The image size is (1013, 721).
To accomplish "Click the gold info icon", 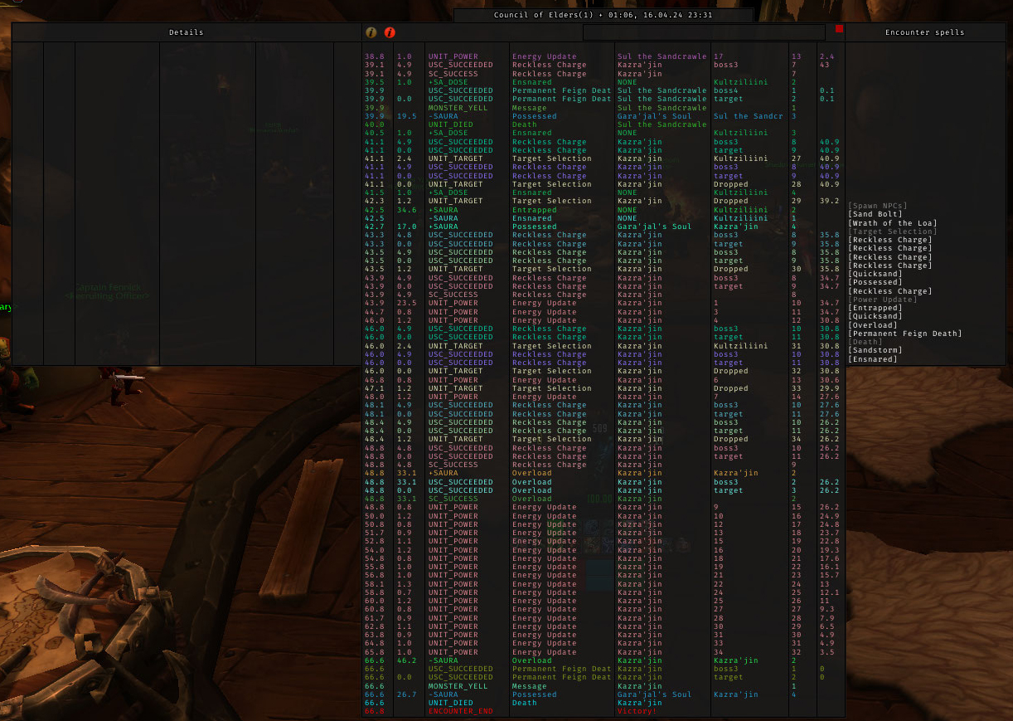I will tap(371, 32).
